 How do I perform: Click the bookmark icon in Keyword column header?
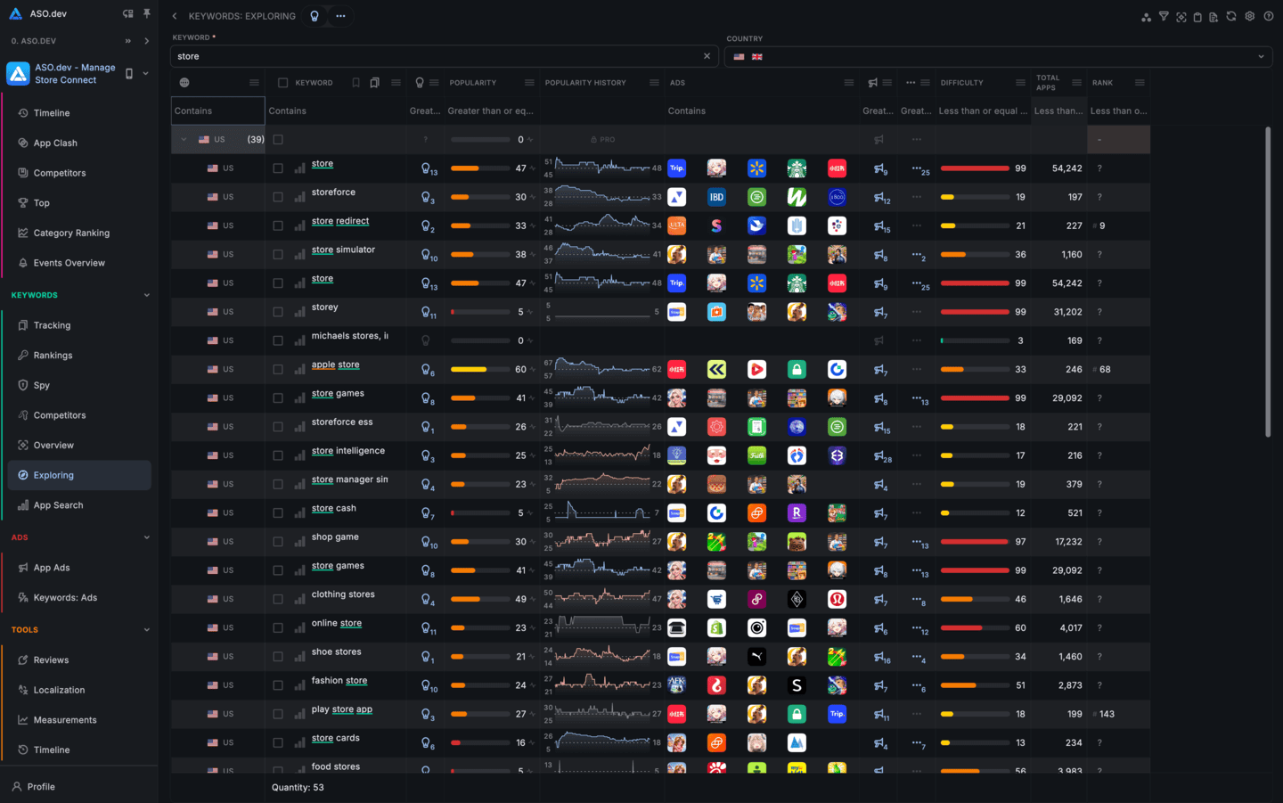click(x=355, y=83)
